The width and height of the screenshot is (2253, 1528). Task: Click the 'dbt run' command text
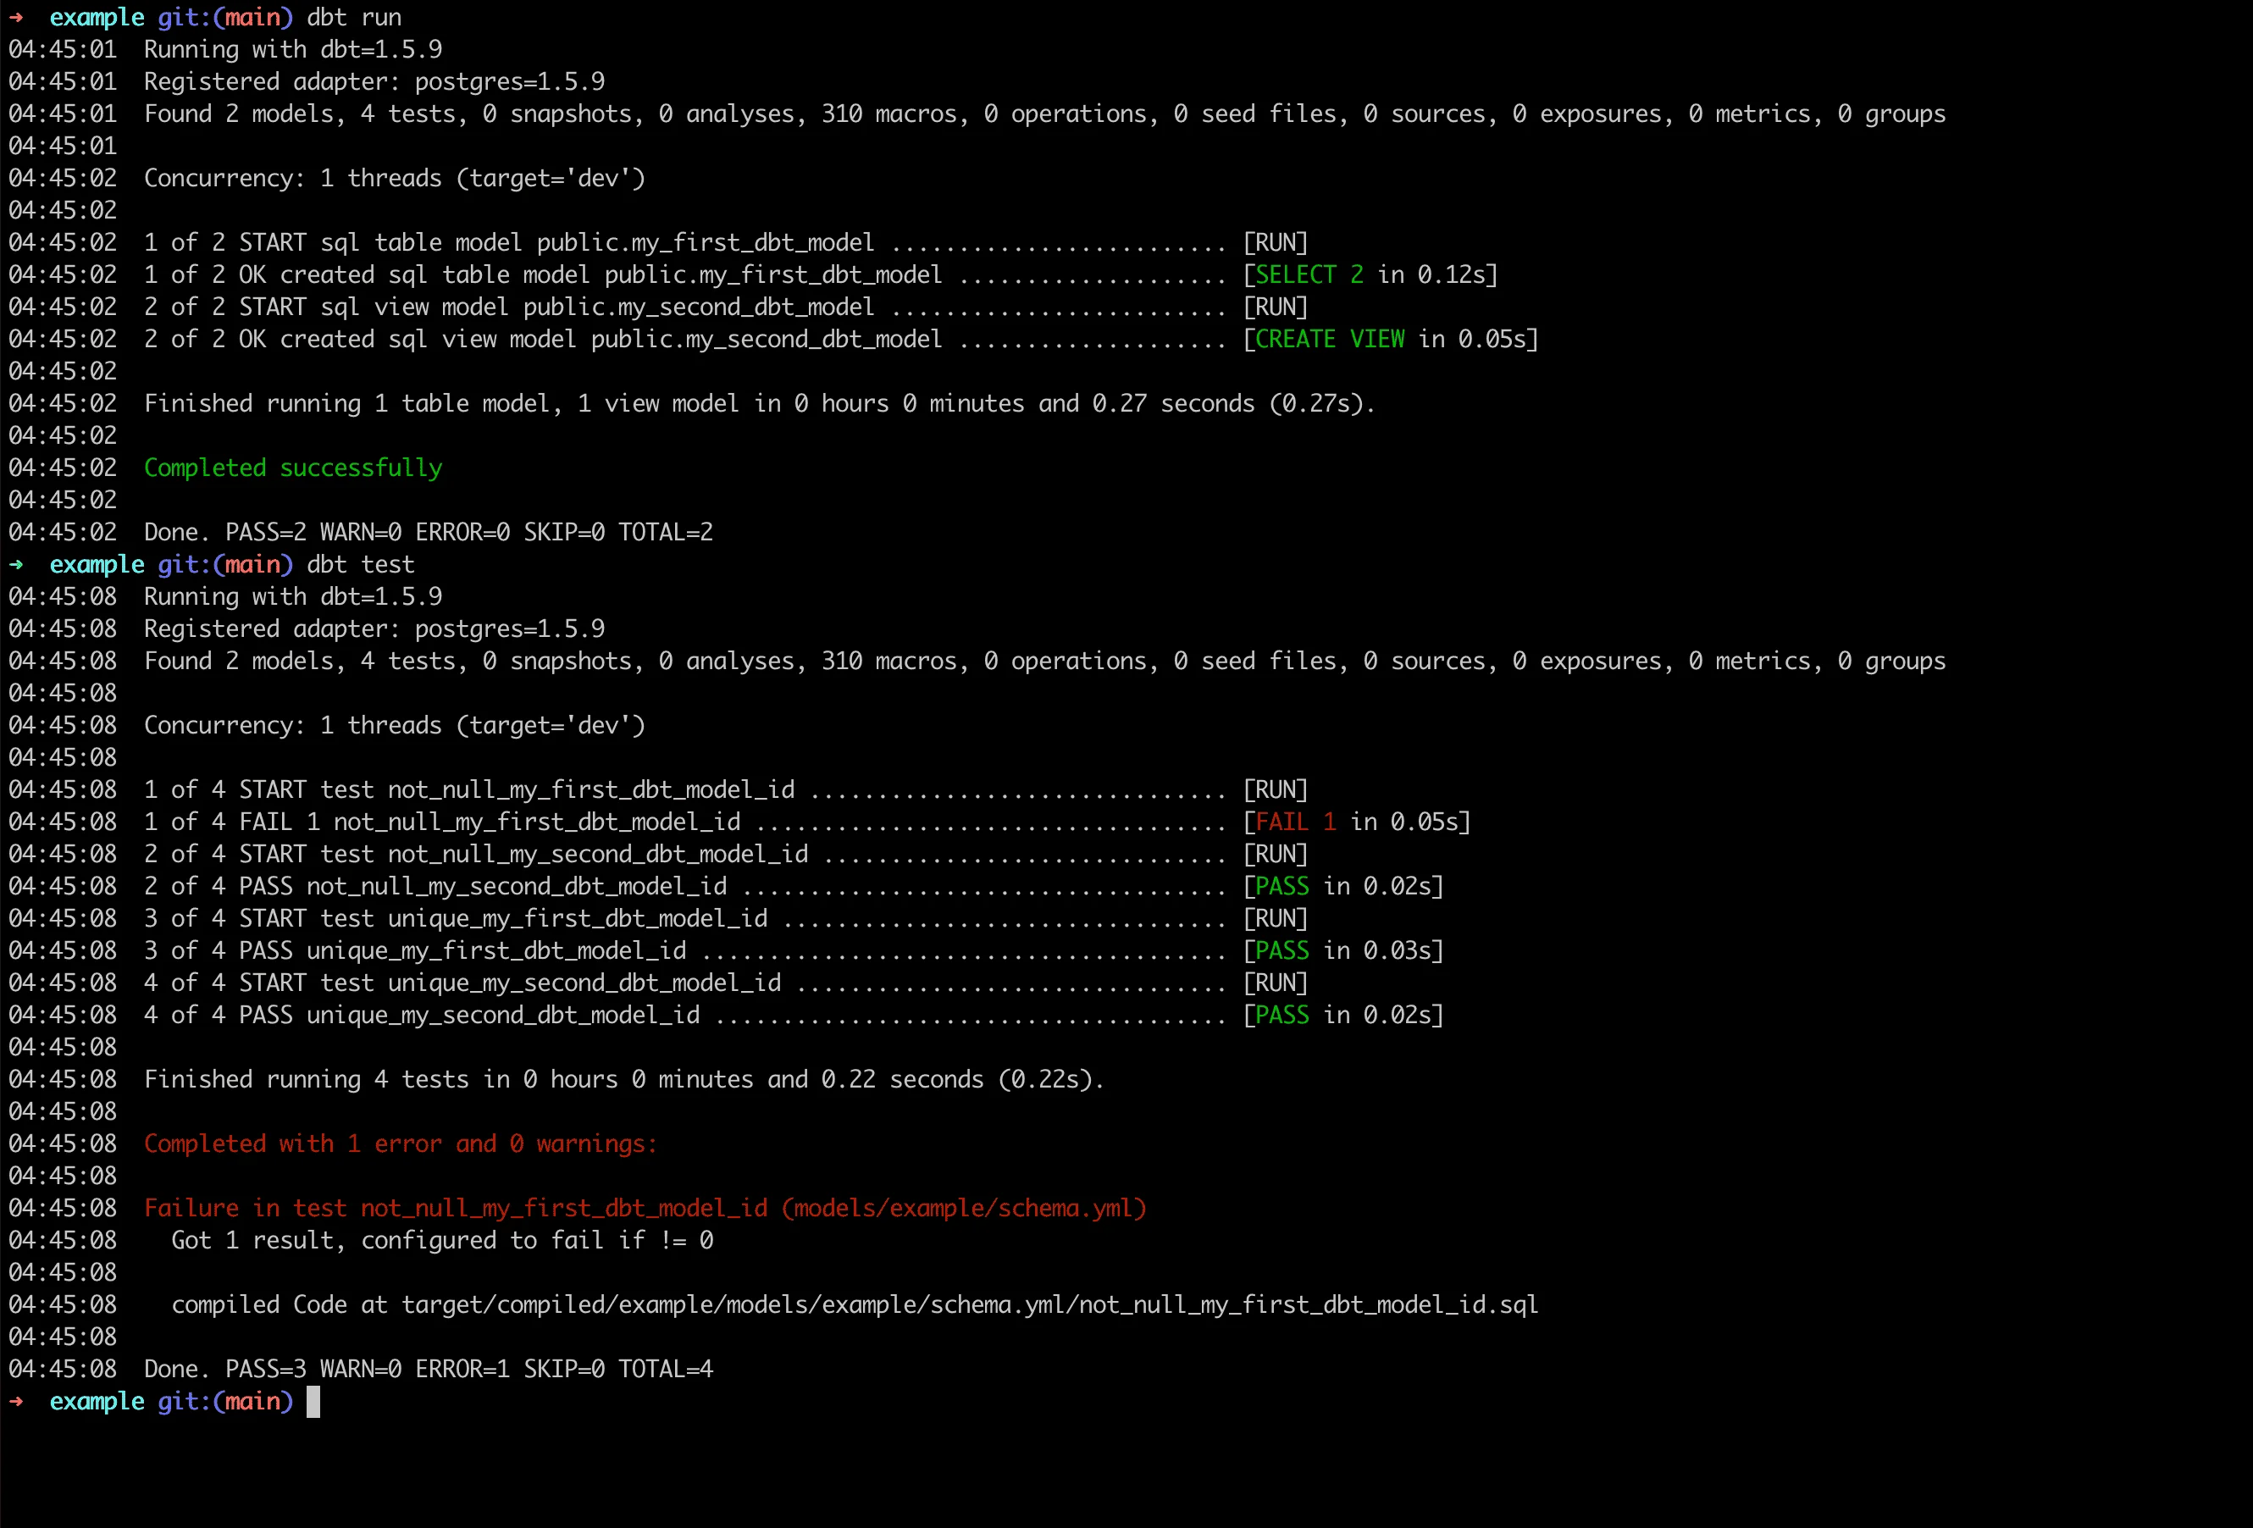(x=354, y=18)
